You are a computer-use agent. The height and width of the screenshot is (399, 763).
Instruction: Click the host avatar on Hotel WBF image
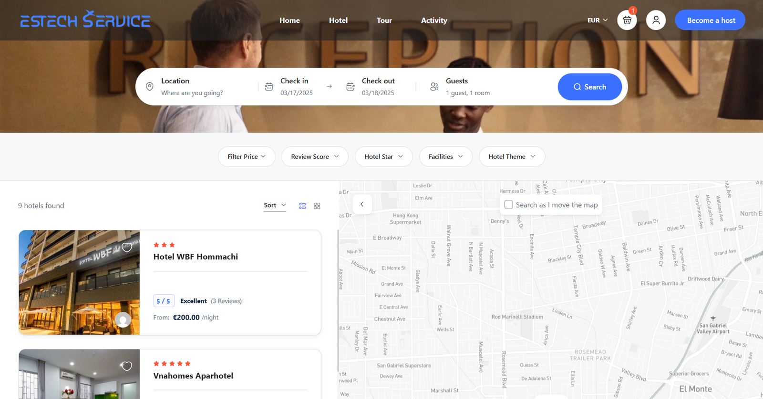tap(123, 320)
